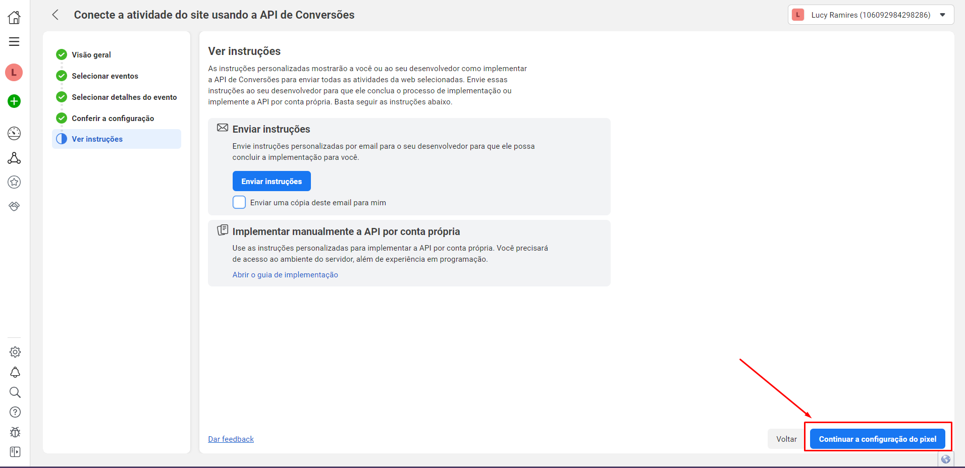The image size is (965, 468).
Task: Open the data sources triangle icon
Action: pyautogui.click(x=14, y=158)
